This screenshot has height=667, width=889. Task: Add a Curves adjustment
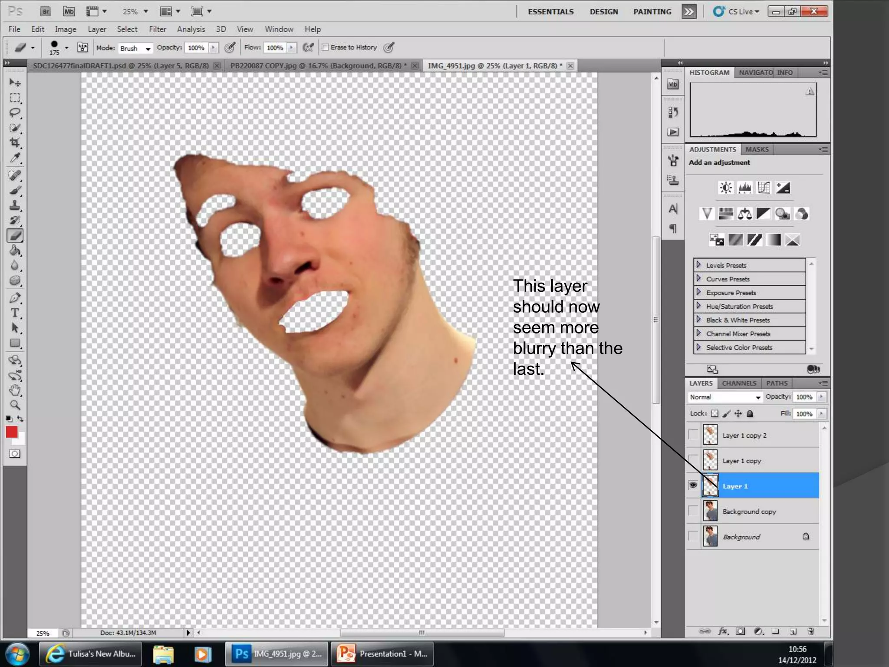point(764,188)
